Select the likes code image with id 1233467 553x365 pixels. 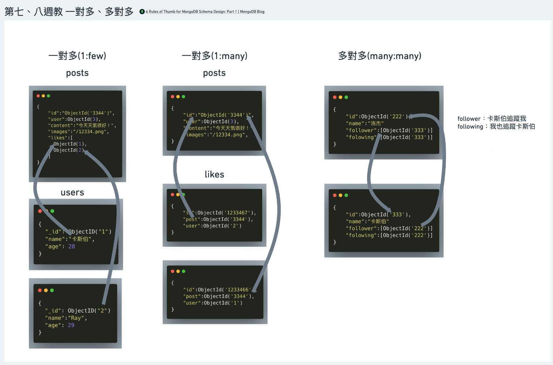click(214, 215)
